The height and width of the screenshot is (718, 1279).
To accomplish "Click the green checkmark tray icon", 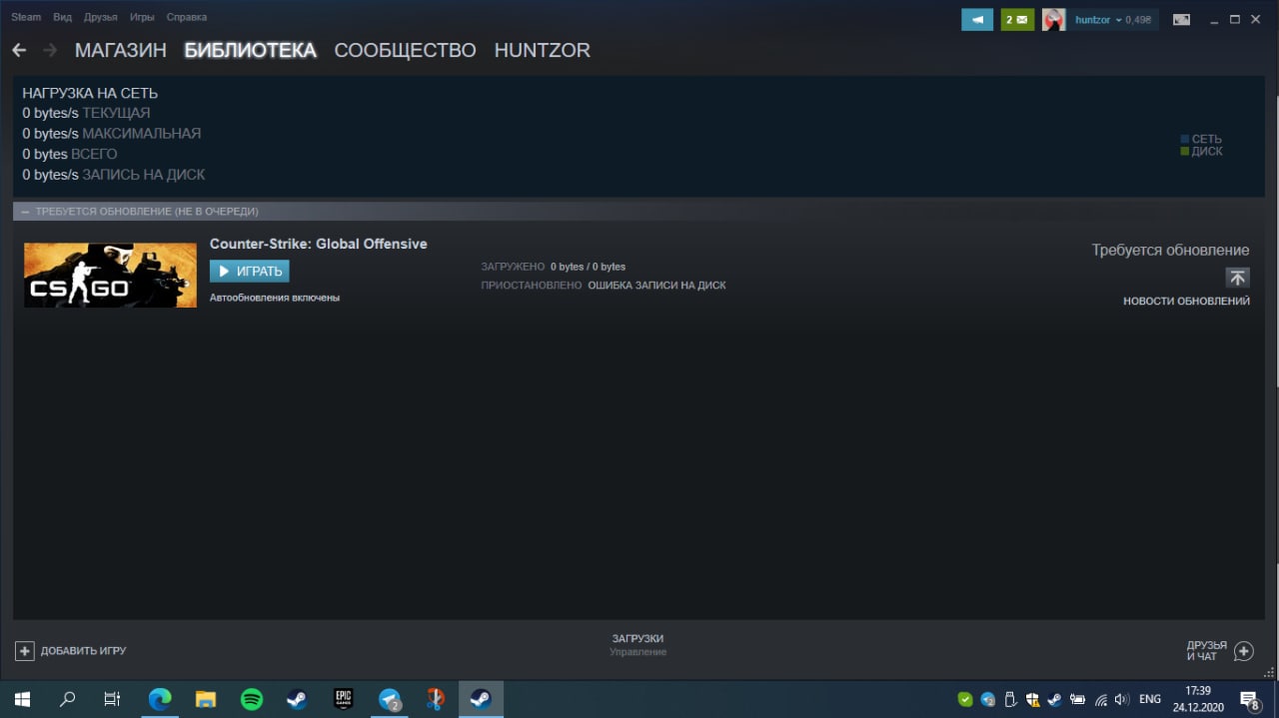I will 965,700.
